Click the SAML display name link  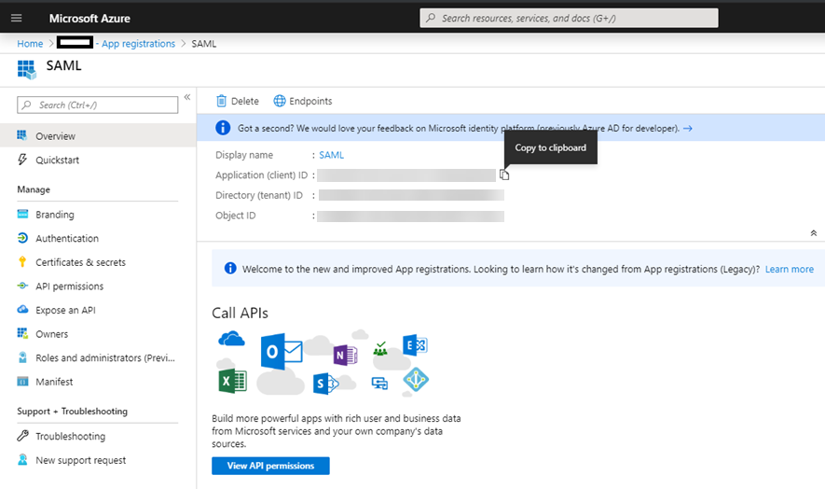coord(332,155)
